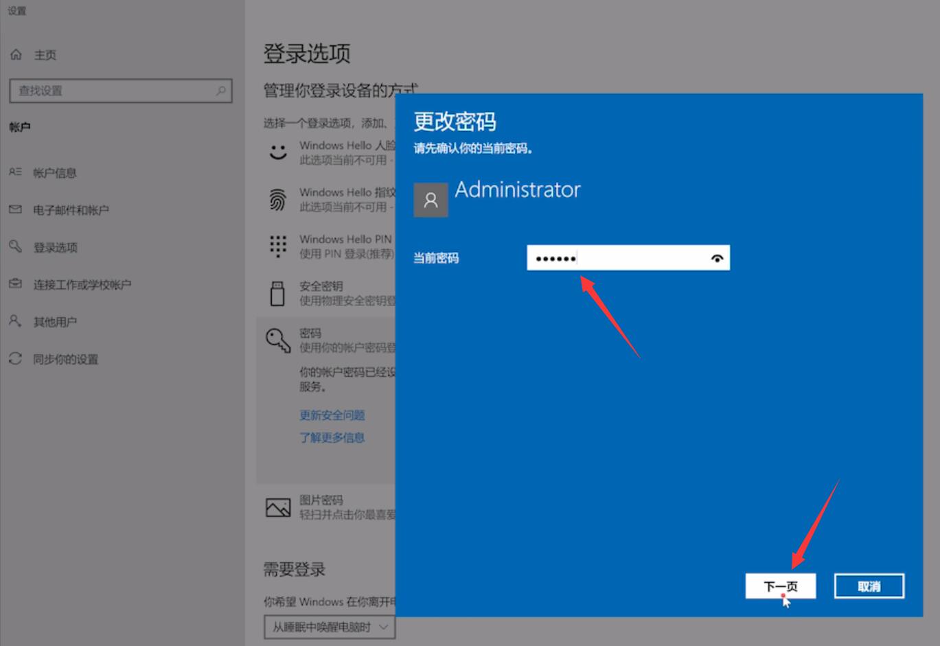This screenshot has width=940, height=646.
Task: Open the 从睡眠中唤醒电脑时 dropdown
Action: click(330, 627)
